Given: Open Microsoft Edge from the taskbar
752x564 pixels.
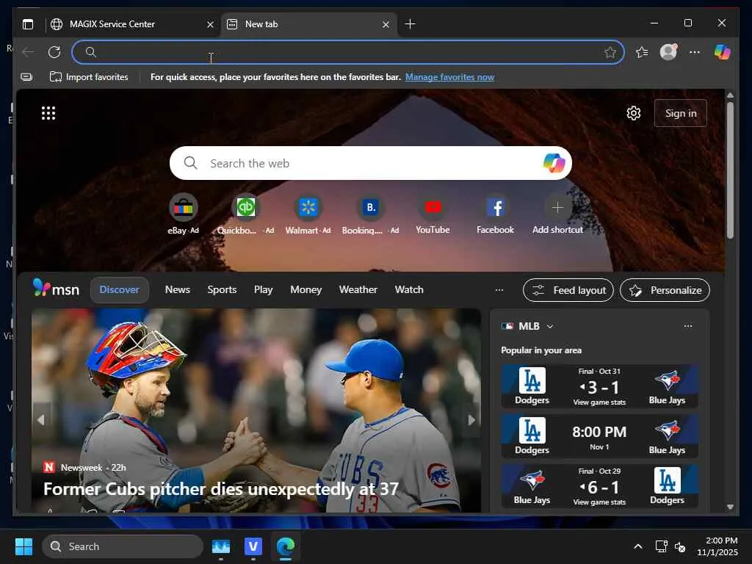Looking at the screenshot, I should 286,546.
